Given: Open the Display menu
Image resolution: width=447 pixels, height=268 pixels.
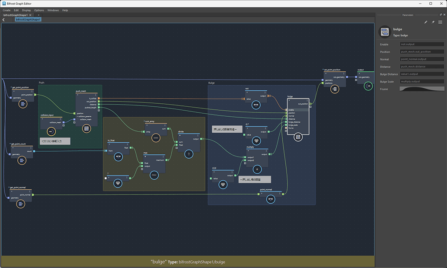Looking at the screenshot, I should [26, 10].
